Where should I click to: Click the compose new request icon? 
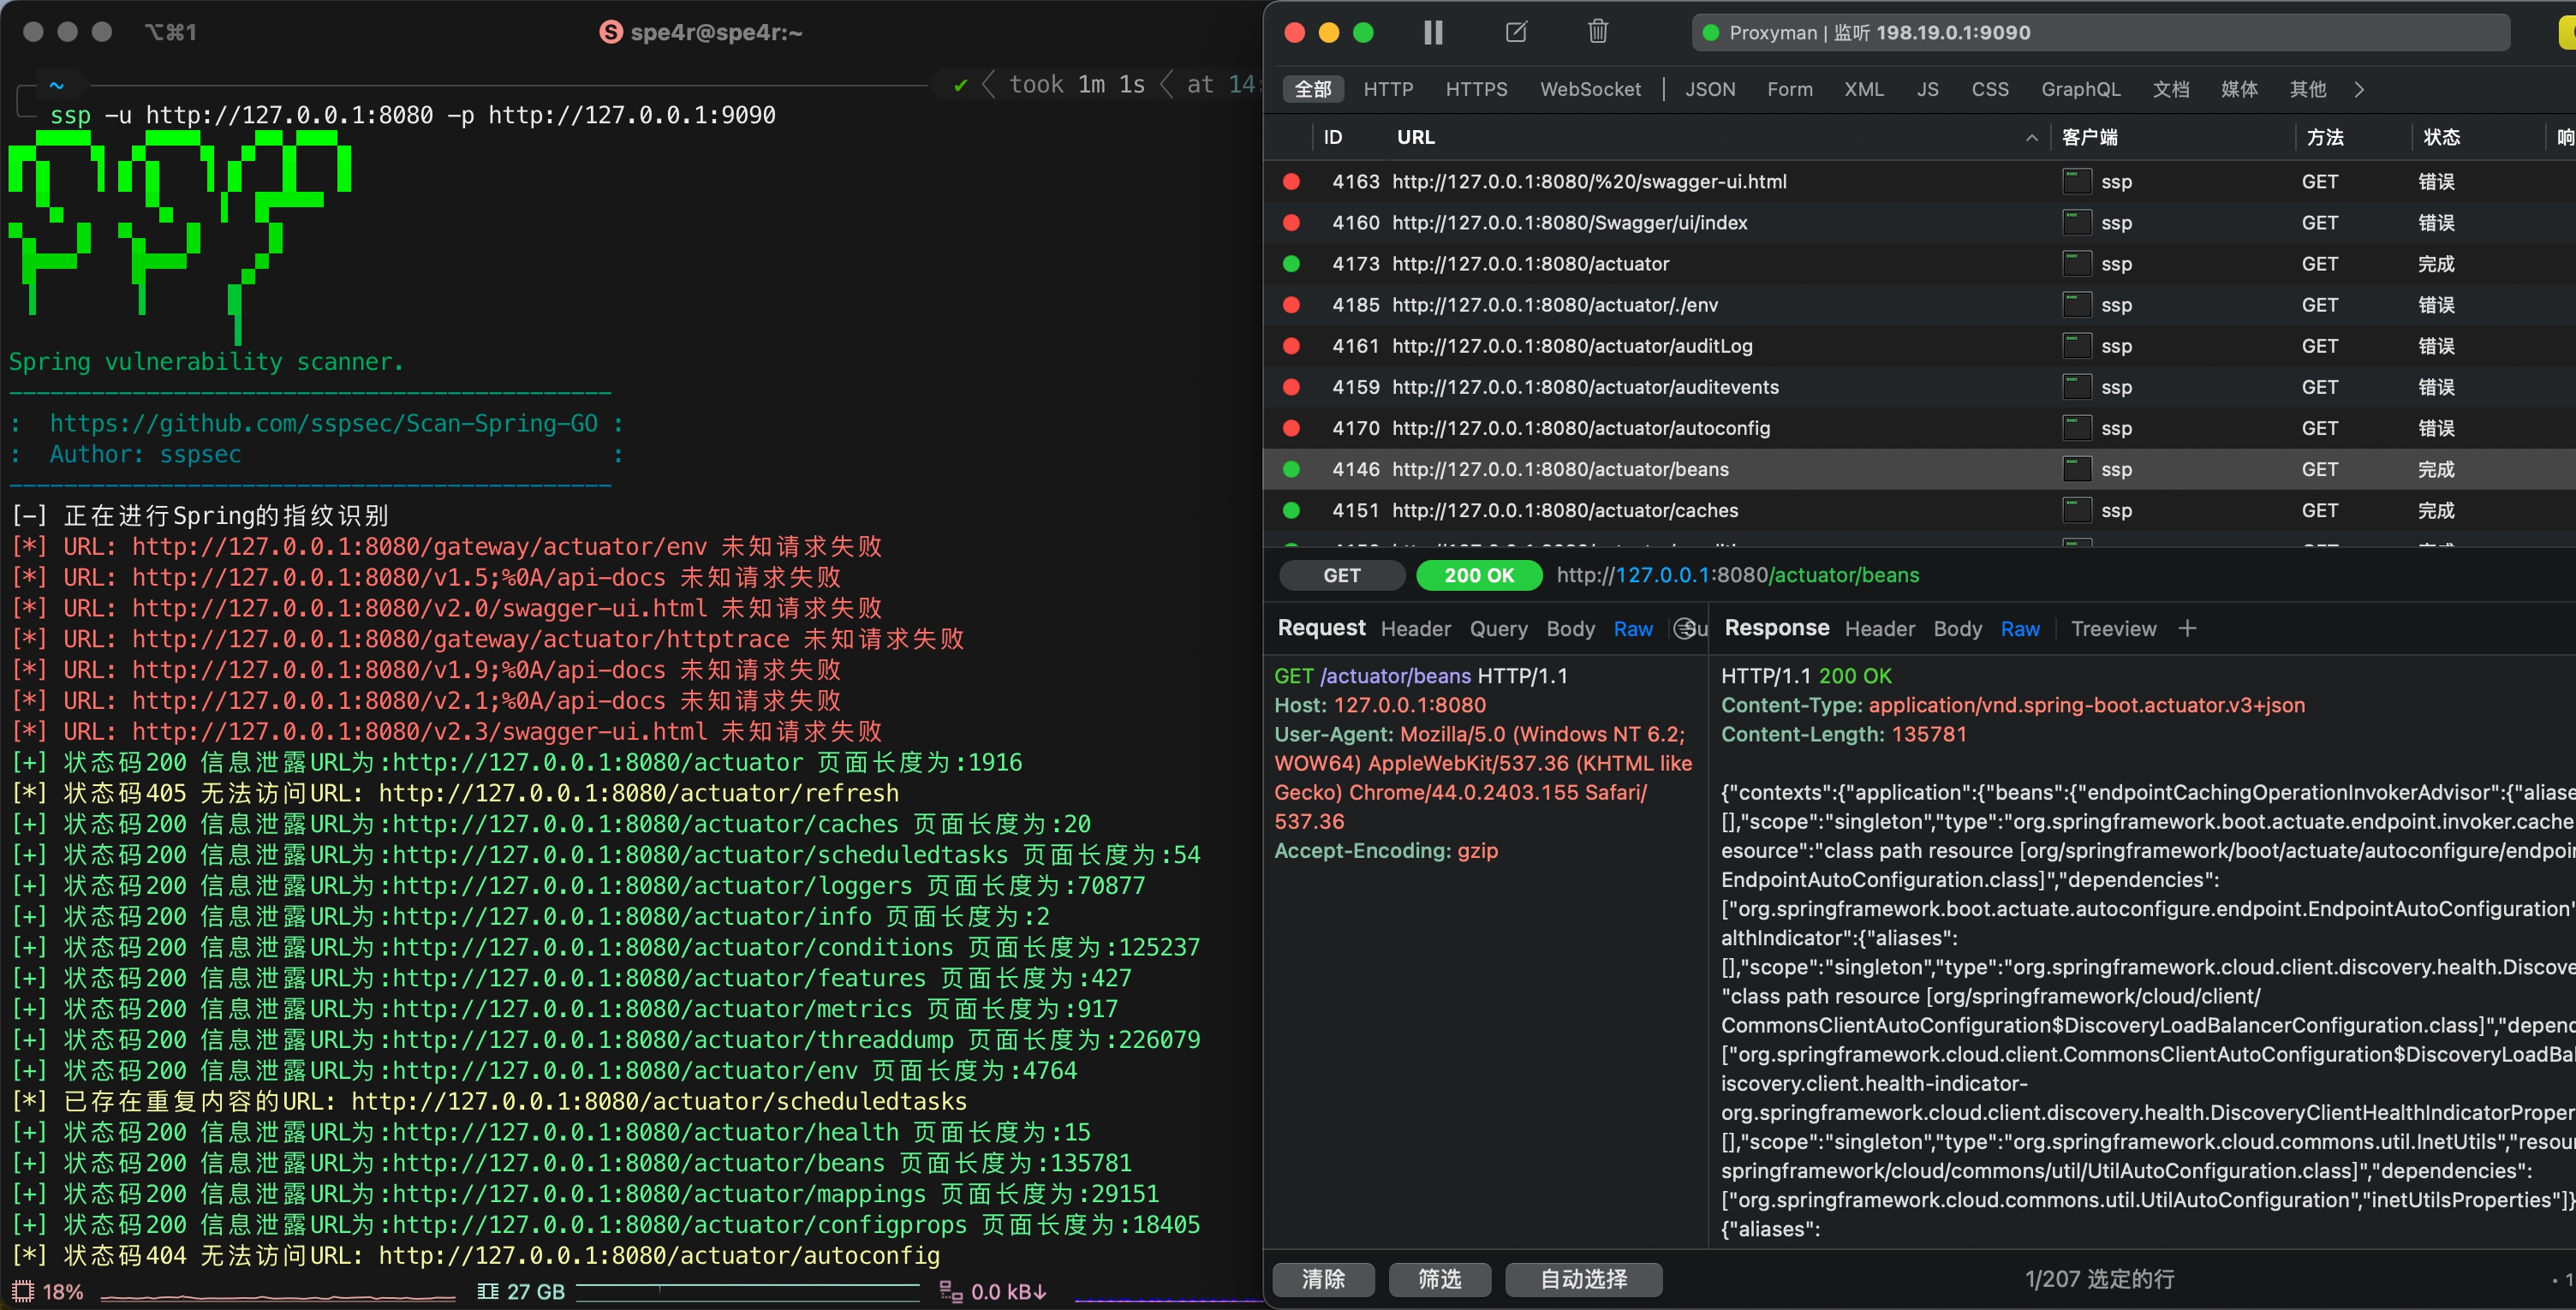[x=1516, y=32]
